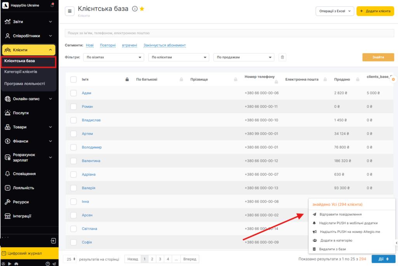Go to page 3 in pagination
This screenshot has width=398, height=266.
coord(160,259)
